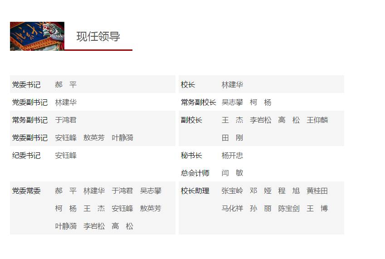Open 吴志攀 in the 常务副校长 row
This screenshot has width=385, height=259.
[x=232, y=103]
